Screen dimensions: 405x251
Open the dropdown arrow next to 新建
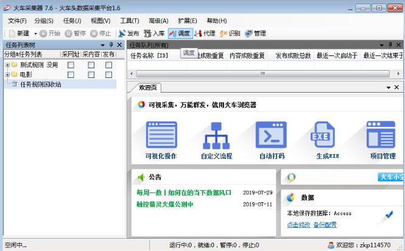coord(36,34)
